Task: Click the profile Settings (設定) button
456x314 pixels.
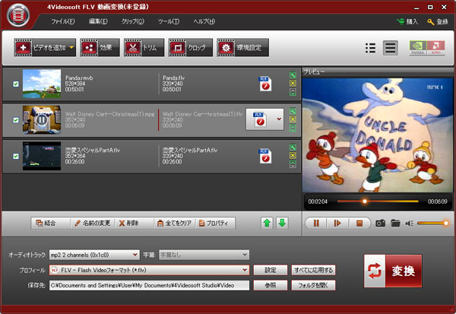Action: (271, 270)
